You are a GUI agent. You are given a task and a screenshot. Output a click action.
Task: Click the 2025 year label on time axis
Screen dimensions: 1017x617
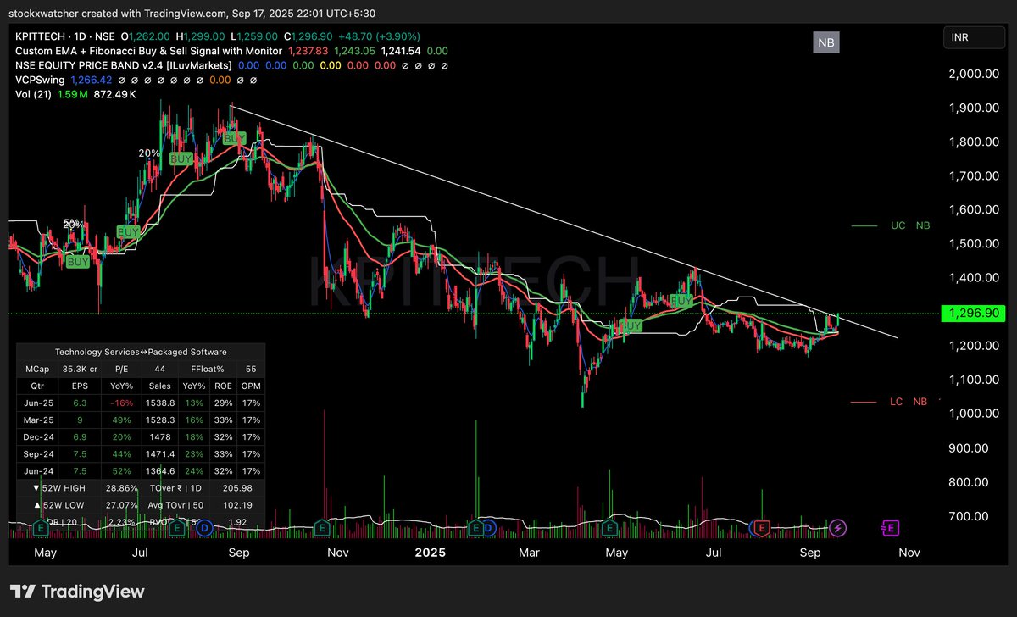tap(430, 553)
